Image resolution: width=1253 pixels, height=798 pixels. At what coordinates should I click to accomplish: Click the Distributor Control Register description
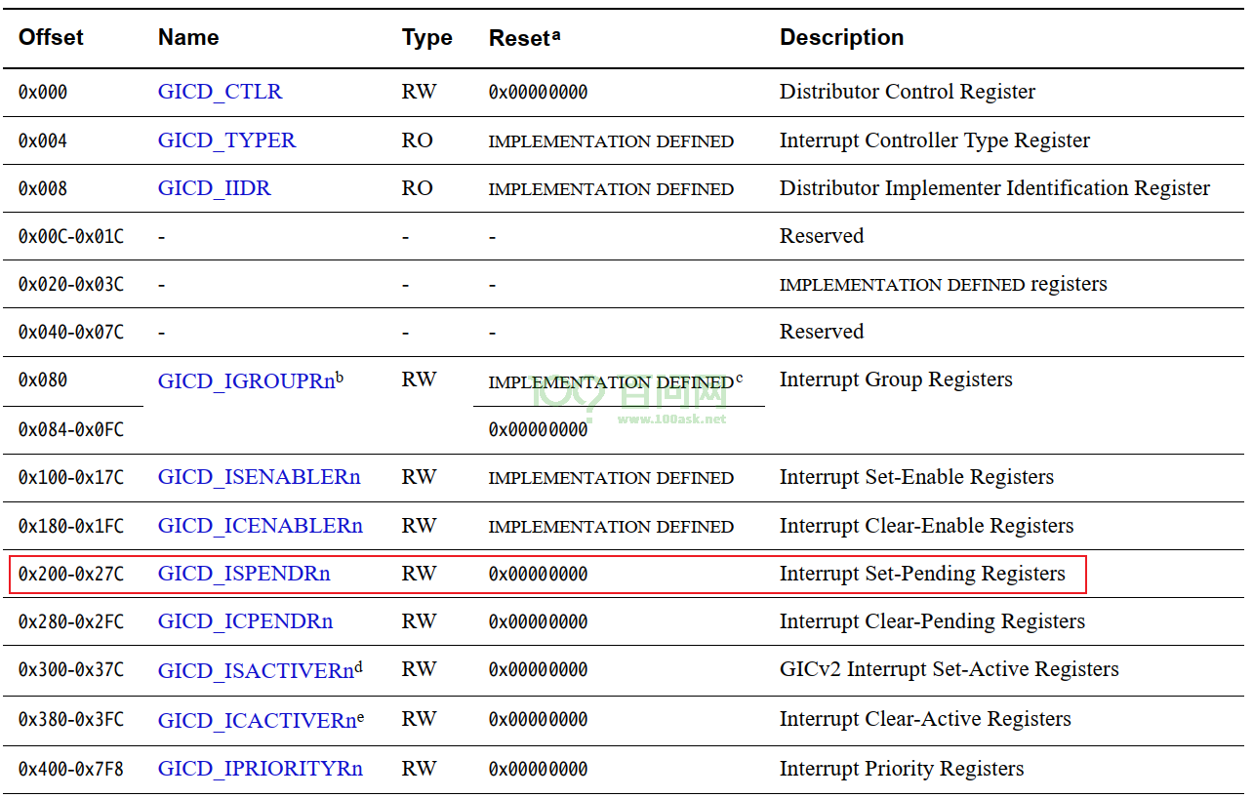908,92
